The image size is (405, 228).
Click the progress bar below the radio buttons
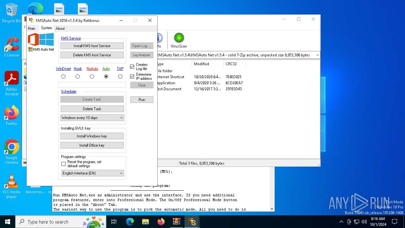point(92,85)
